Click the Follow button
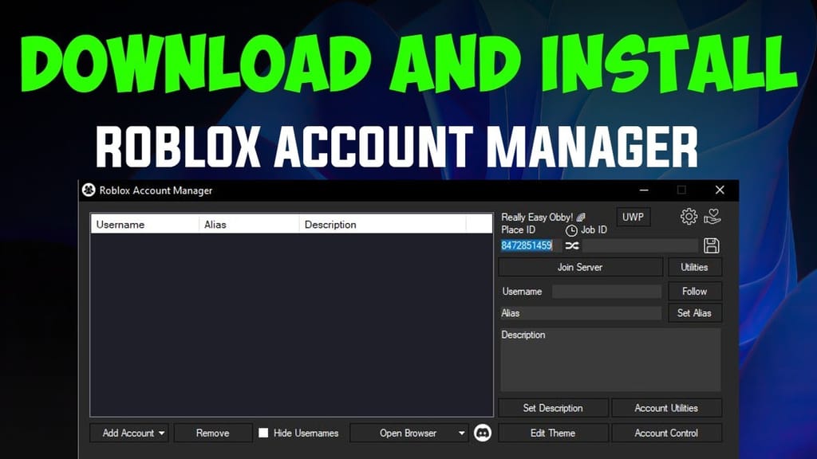817x459 pixels. (x=693, y=291)
